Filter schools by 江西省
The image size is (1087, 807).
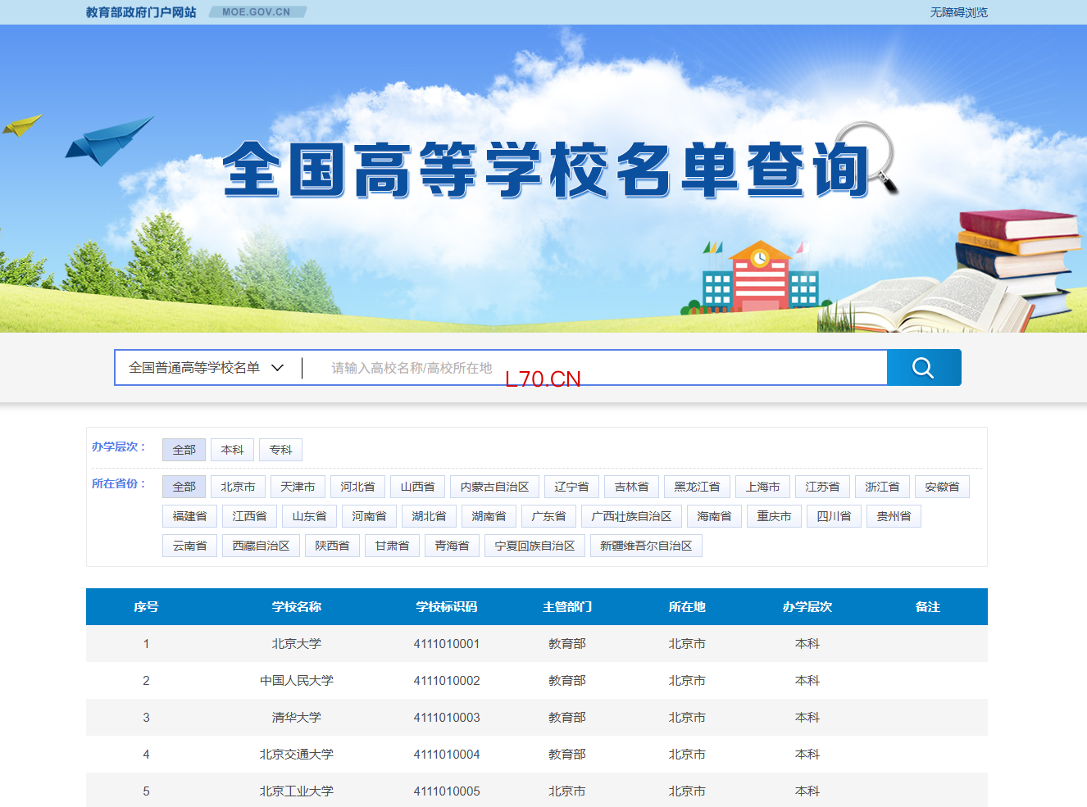pyautogui.click(x=249, y=516)
